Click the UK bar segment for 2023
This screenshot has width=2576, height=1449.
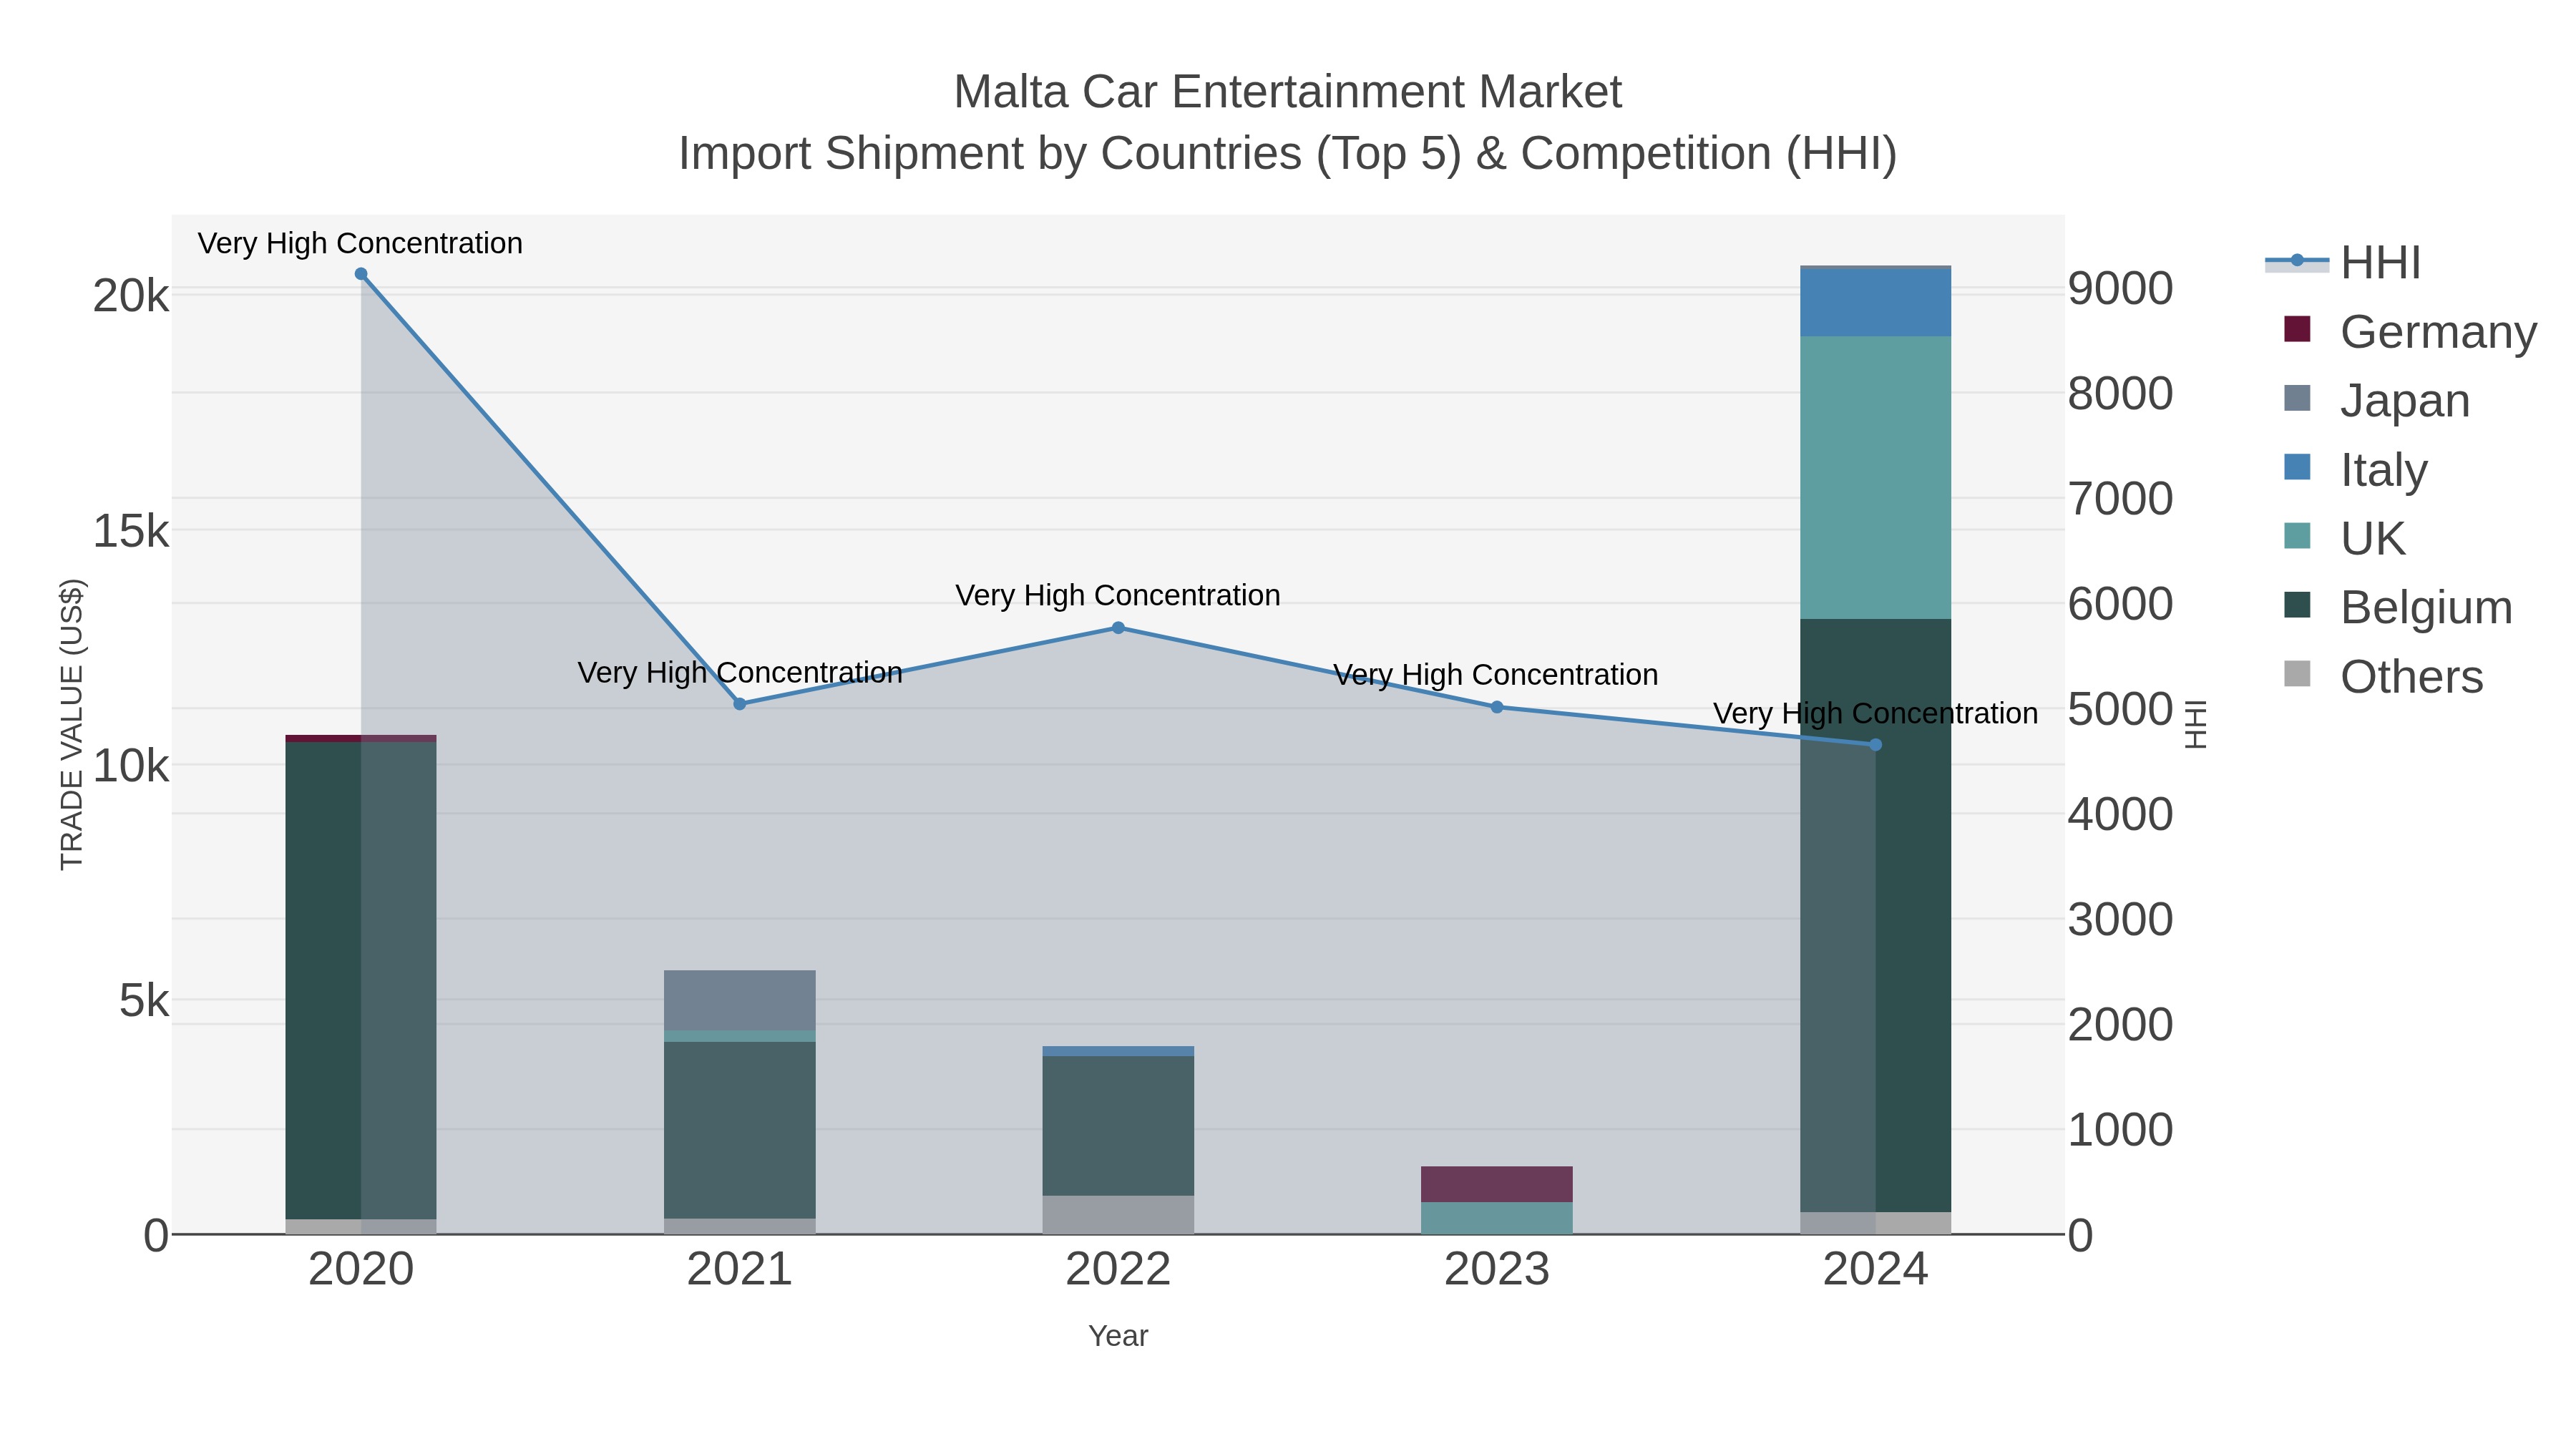1497,1218
